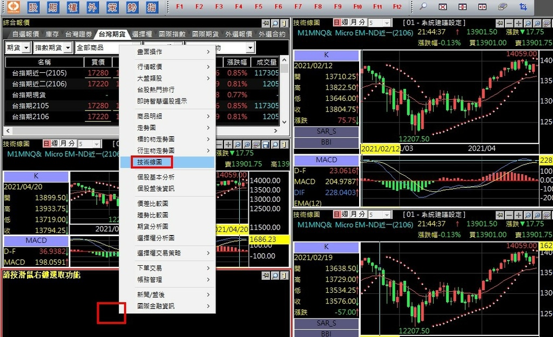Switch to the 庫存 tab

pyautogui.click(x=52, y=34)
